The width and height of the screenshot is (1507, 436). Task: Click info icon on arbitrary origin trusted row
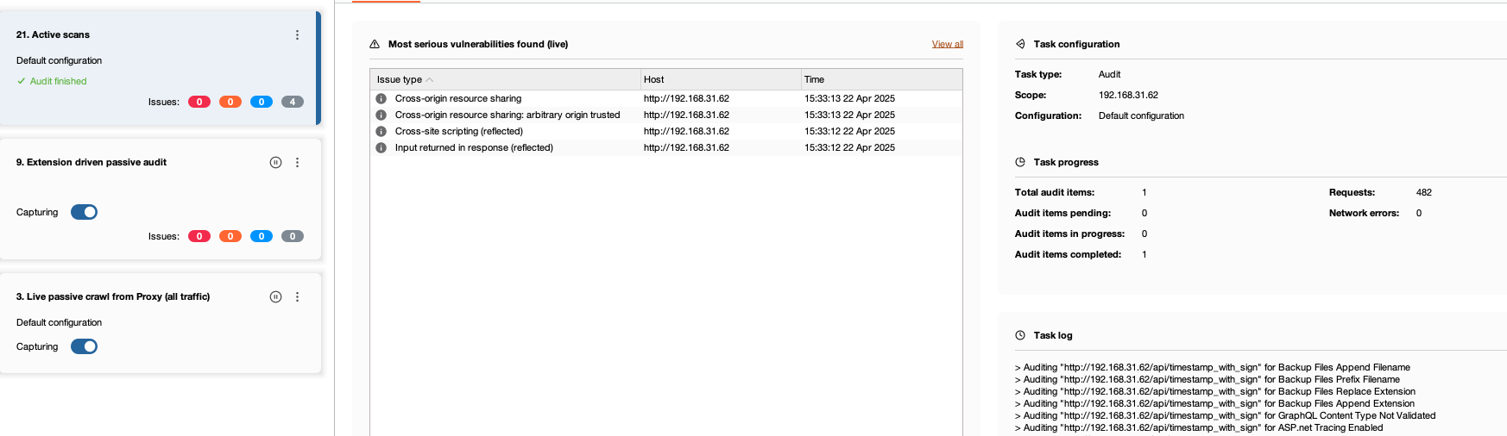coord(381,115)
